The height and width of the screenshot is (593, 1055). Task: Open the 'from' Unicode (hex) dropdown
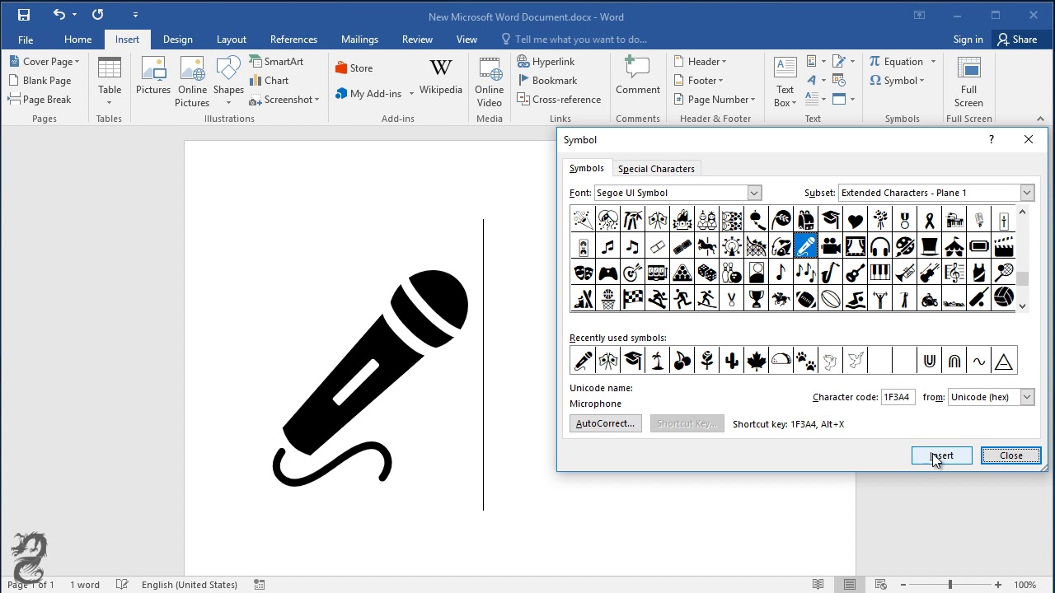click(x=1027, y=397)
